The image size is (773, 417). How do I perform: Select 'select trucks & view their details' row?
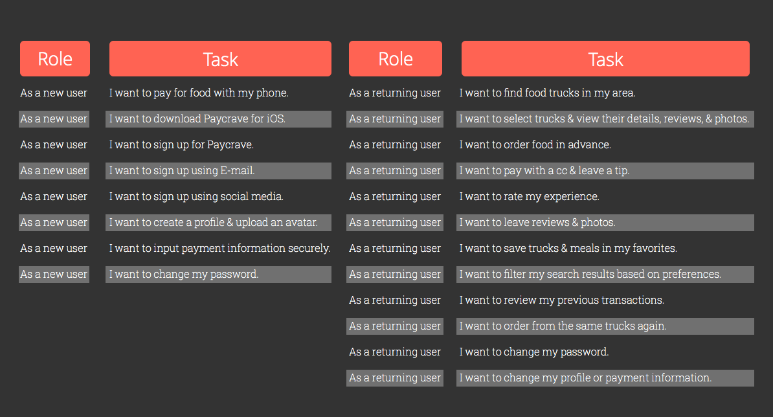pyautogui.click(x=605, y=118)
